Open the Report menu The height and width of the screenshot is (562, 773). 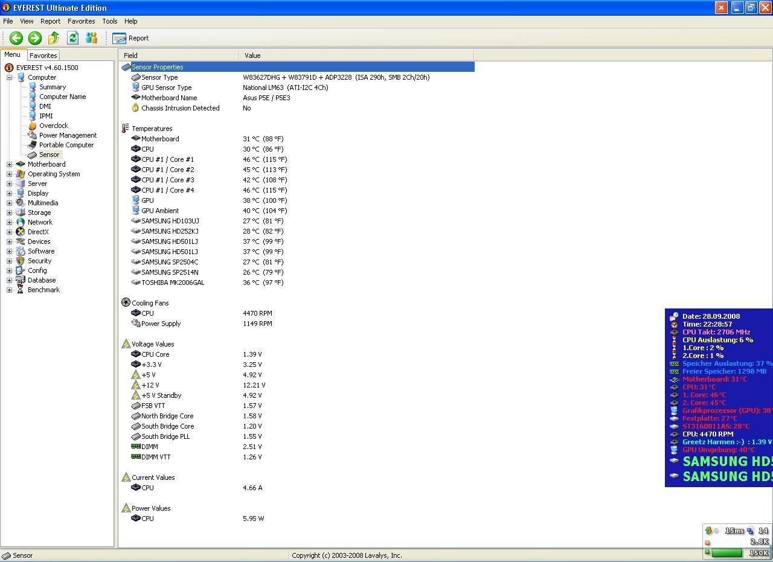pyautogui.click(x=50, y=21)
